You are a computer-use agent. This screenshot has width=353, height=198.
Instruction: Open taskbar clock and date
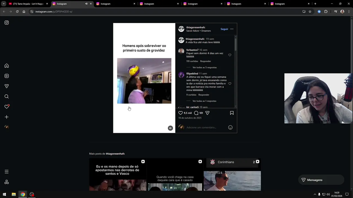coord(337,194)
